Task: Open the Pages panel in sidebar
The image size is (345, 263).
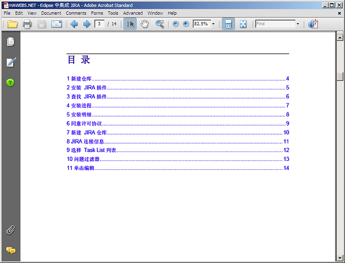Action: coord(10,42)
